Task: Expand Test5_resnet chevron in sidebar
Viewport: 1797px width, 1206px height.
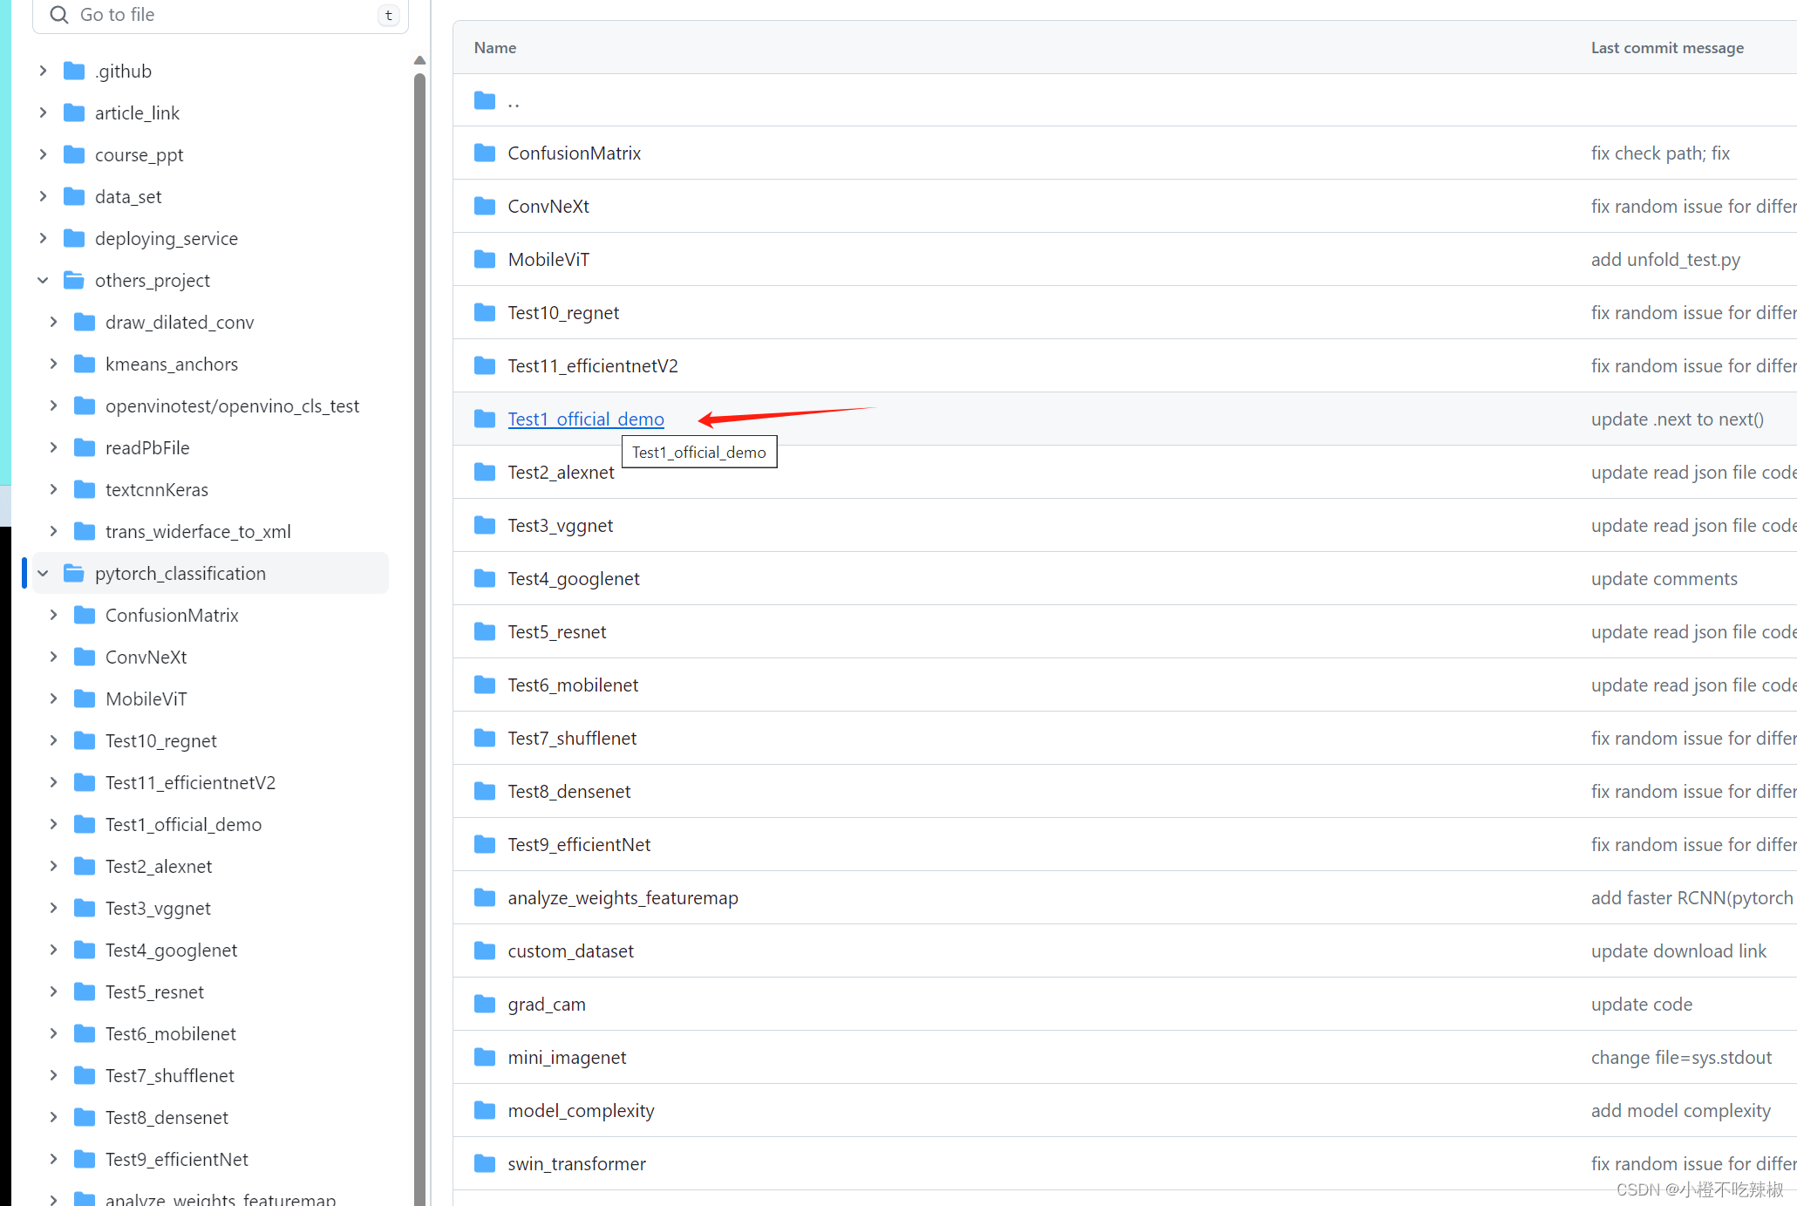Action: [53, 991]
